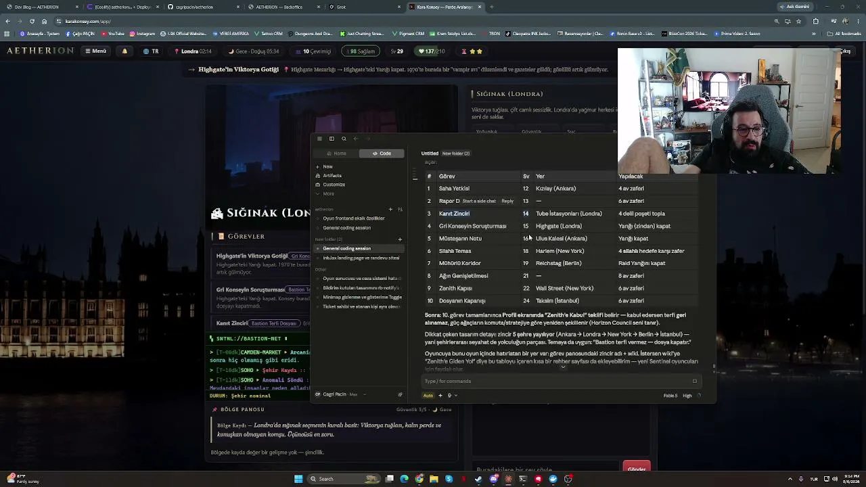Open the Instagram bookmark
The image size is (866, 487).
pyautogui.click(x=142, y=33)
